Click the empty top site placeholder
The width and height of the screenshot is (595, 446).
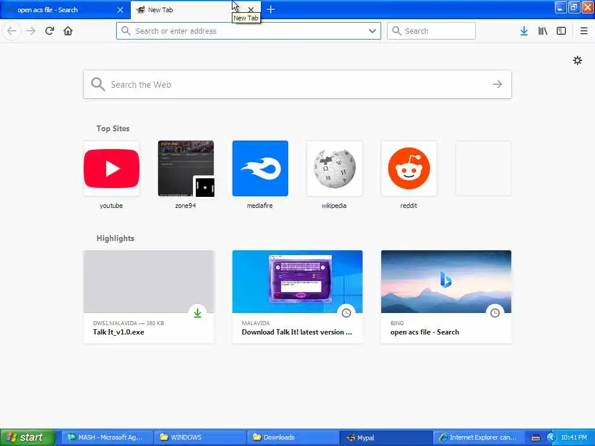tap(483, 168)
